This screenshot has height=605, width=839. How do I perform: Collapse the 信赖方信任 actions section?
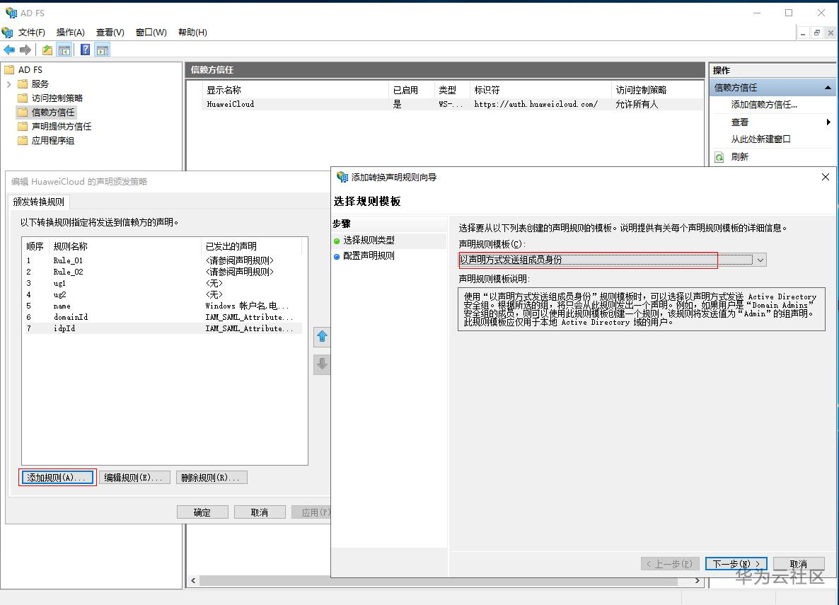click(x=828, y=88)
